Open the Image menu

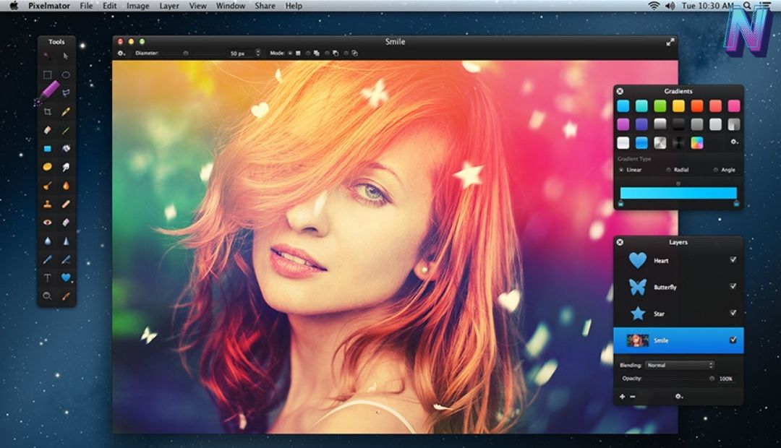coord(138,6)
